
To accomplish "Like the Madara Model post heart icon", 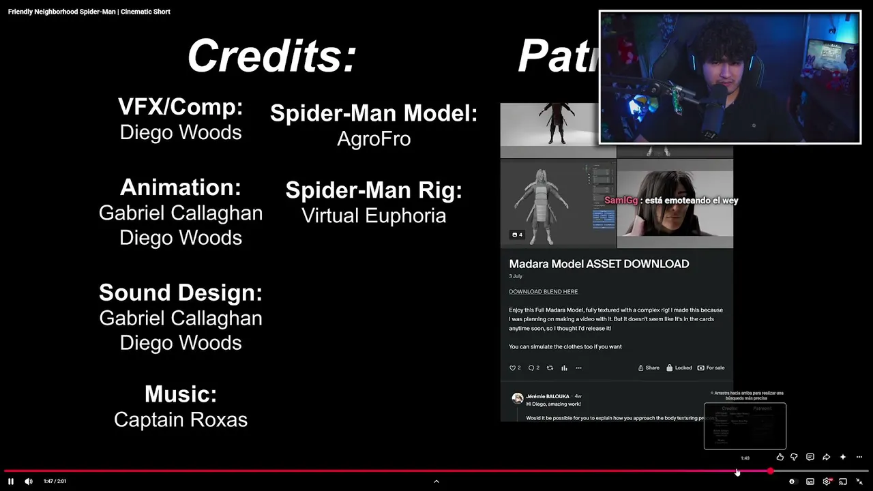I will pyautogui.click(x=513, y=368).
